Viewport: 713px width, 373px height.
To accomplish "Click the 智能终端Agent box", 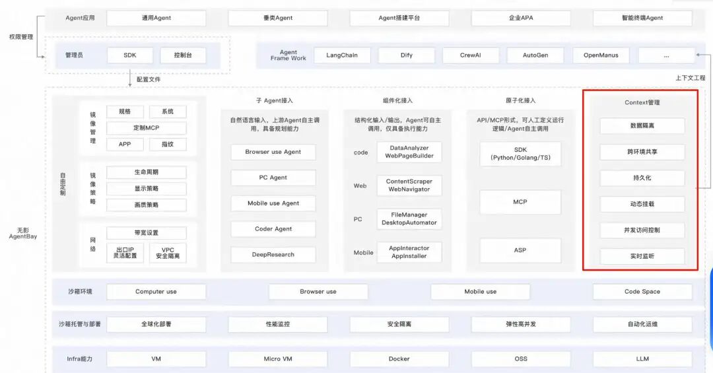I will point(642,18).
